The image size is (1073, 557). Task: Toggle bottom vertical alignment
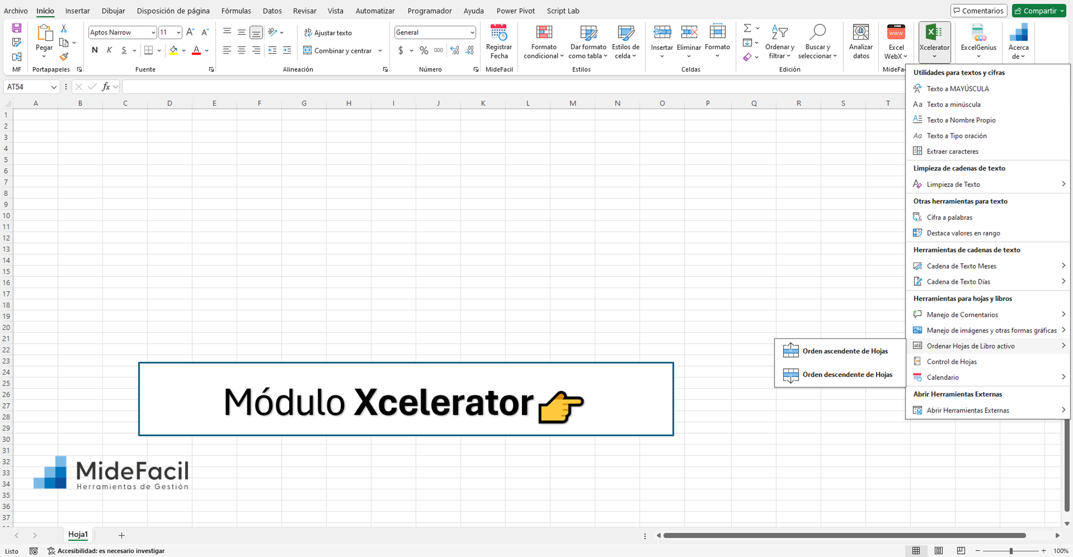tap(256, 33)
